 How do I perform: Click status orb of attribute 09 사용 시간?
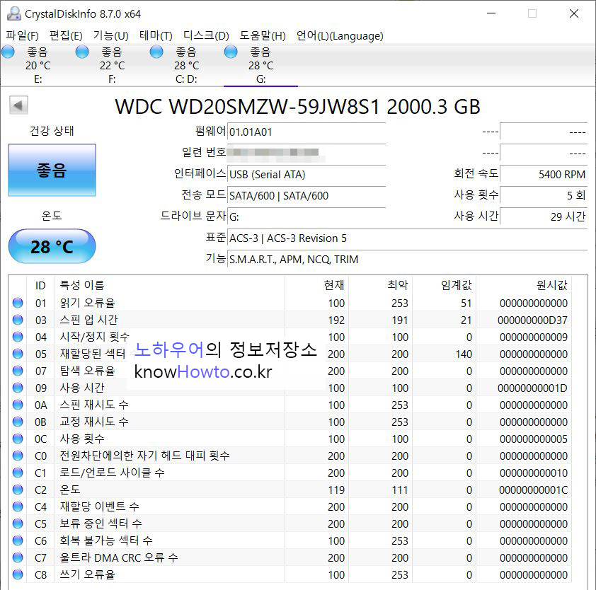point(18,388)
